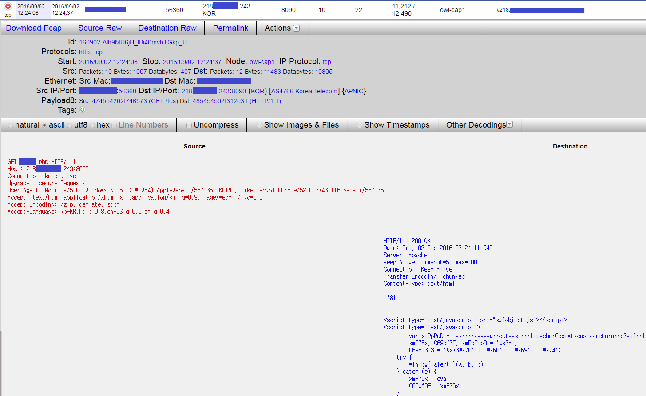Select the utf8 display radio button

(70, 125)
